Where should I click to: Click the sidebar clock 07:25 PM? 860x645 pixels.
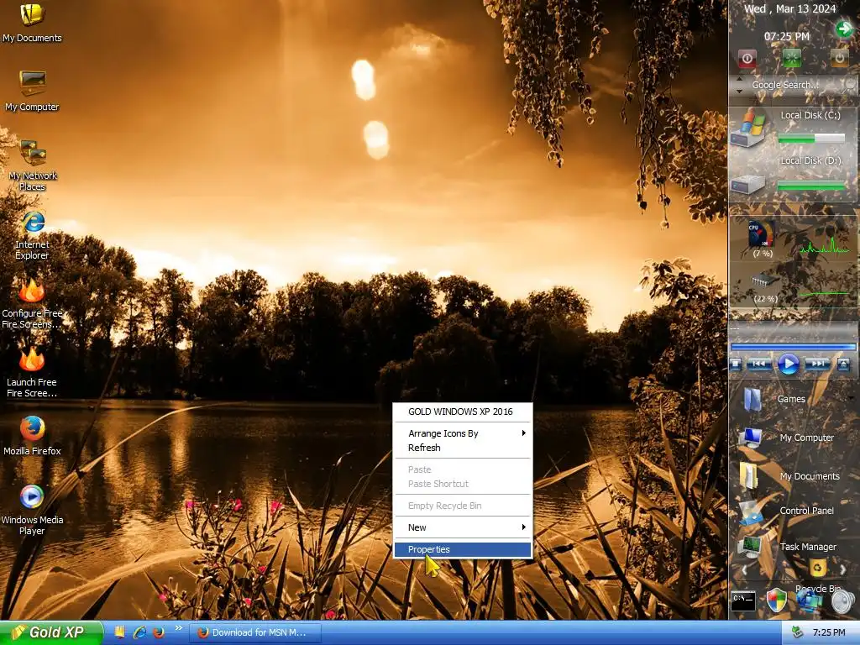(x=786, y=36)
